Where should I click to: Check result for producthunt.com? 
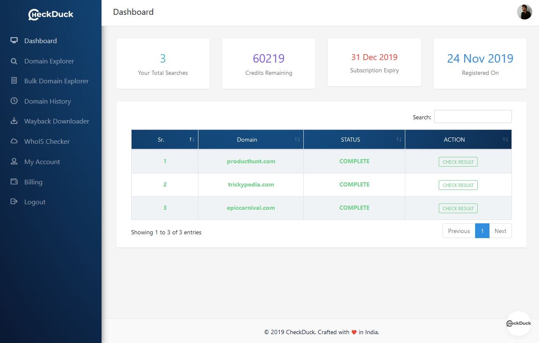point(458,162)
